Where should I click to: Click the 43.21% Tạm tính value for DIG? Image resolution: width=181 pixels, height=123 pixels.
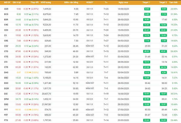tap(174, 94)
